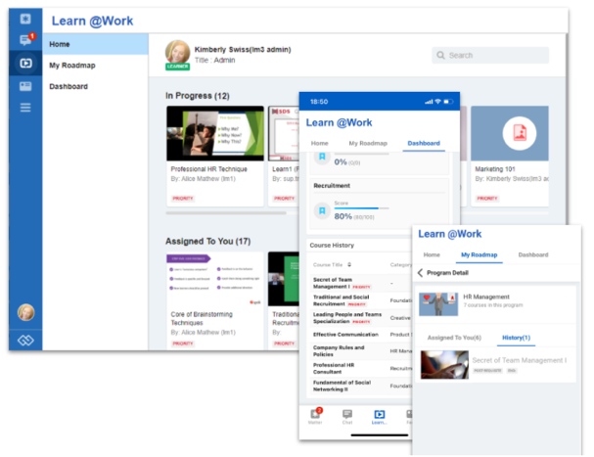The image size is (594, 457).
Task: Open the hamburger menu icon in the sidebar
Action: [25, 108]
